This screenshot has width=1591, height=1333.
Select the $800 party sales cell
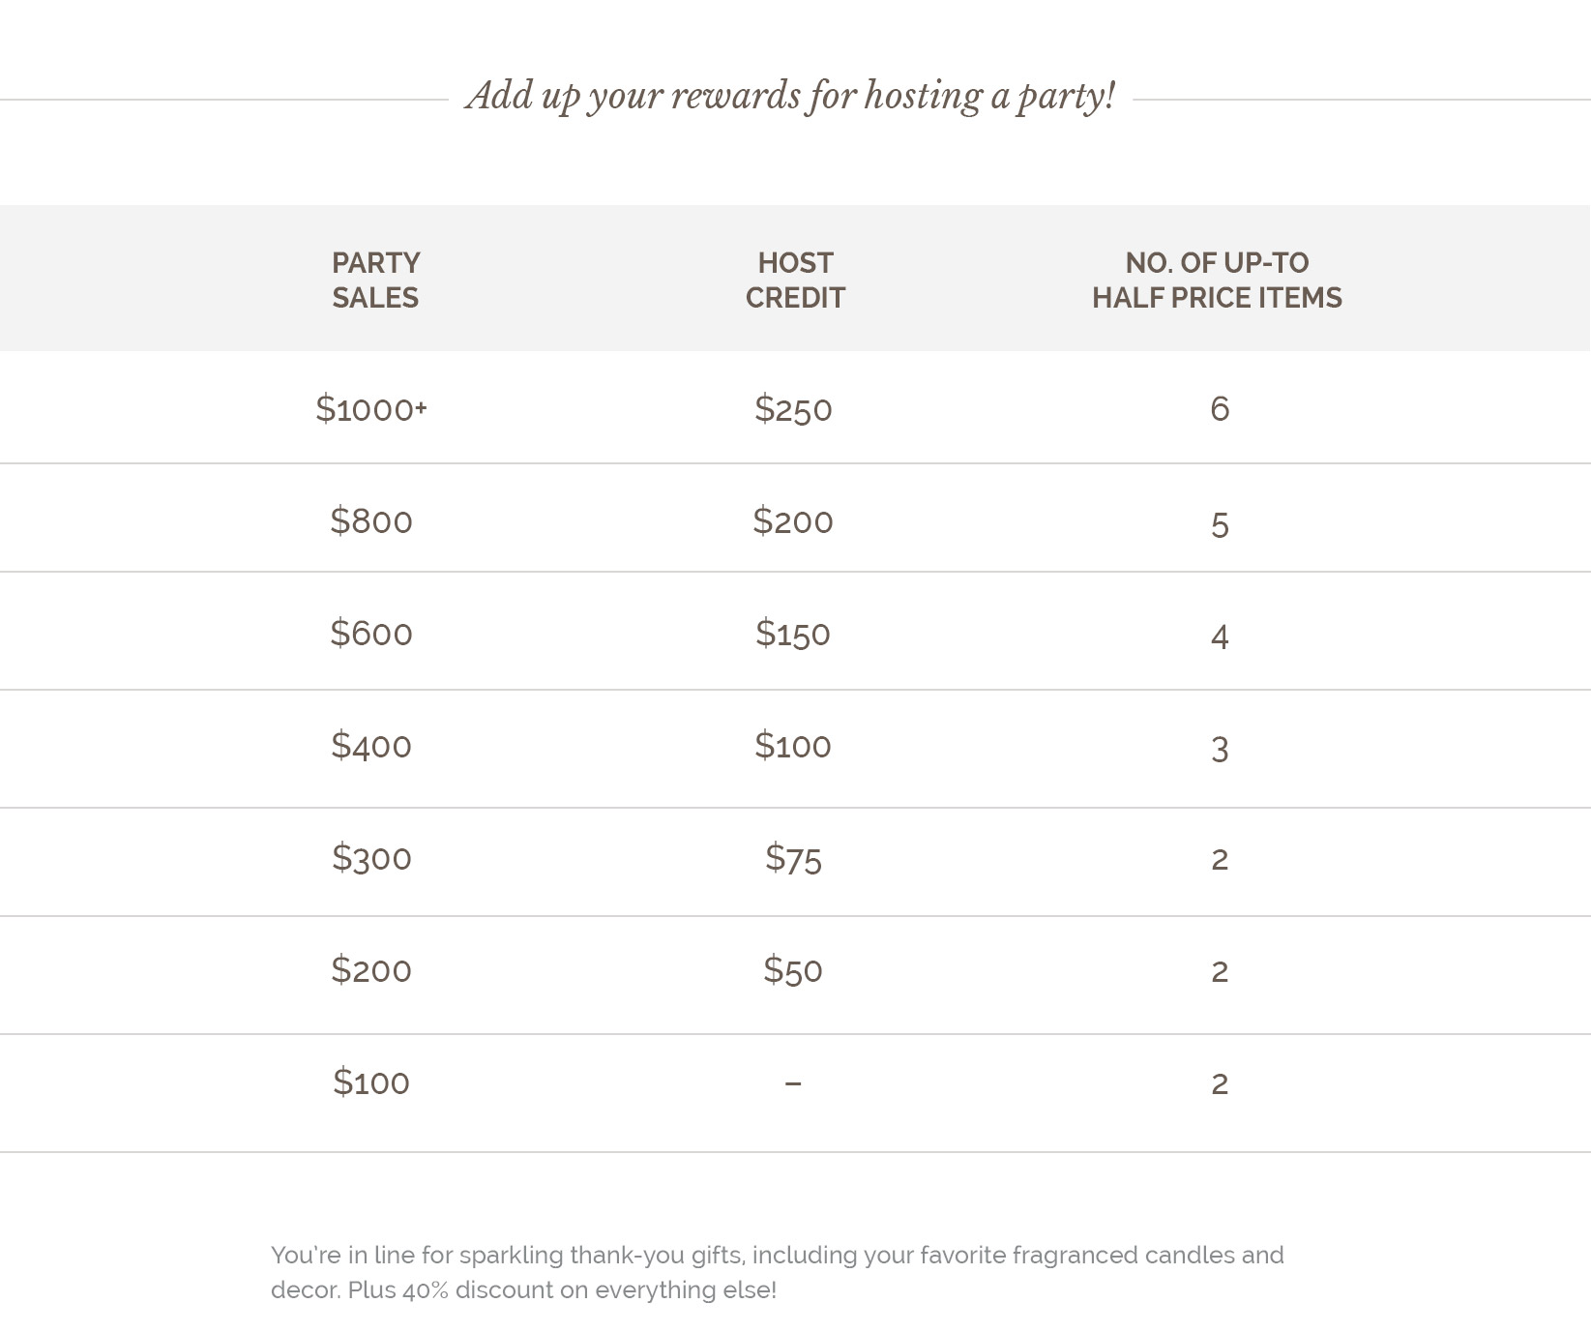pyautogui.click(x=371, y=521)
